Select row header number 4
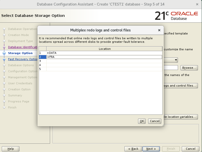The image size is (202, 152). [42, 65]
